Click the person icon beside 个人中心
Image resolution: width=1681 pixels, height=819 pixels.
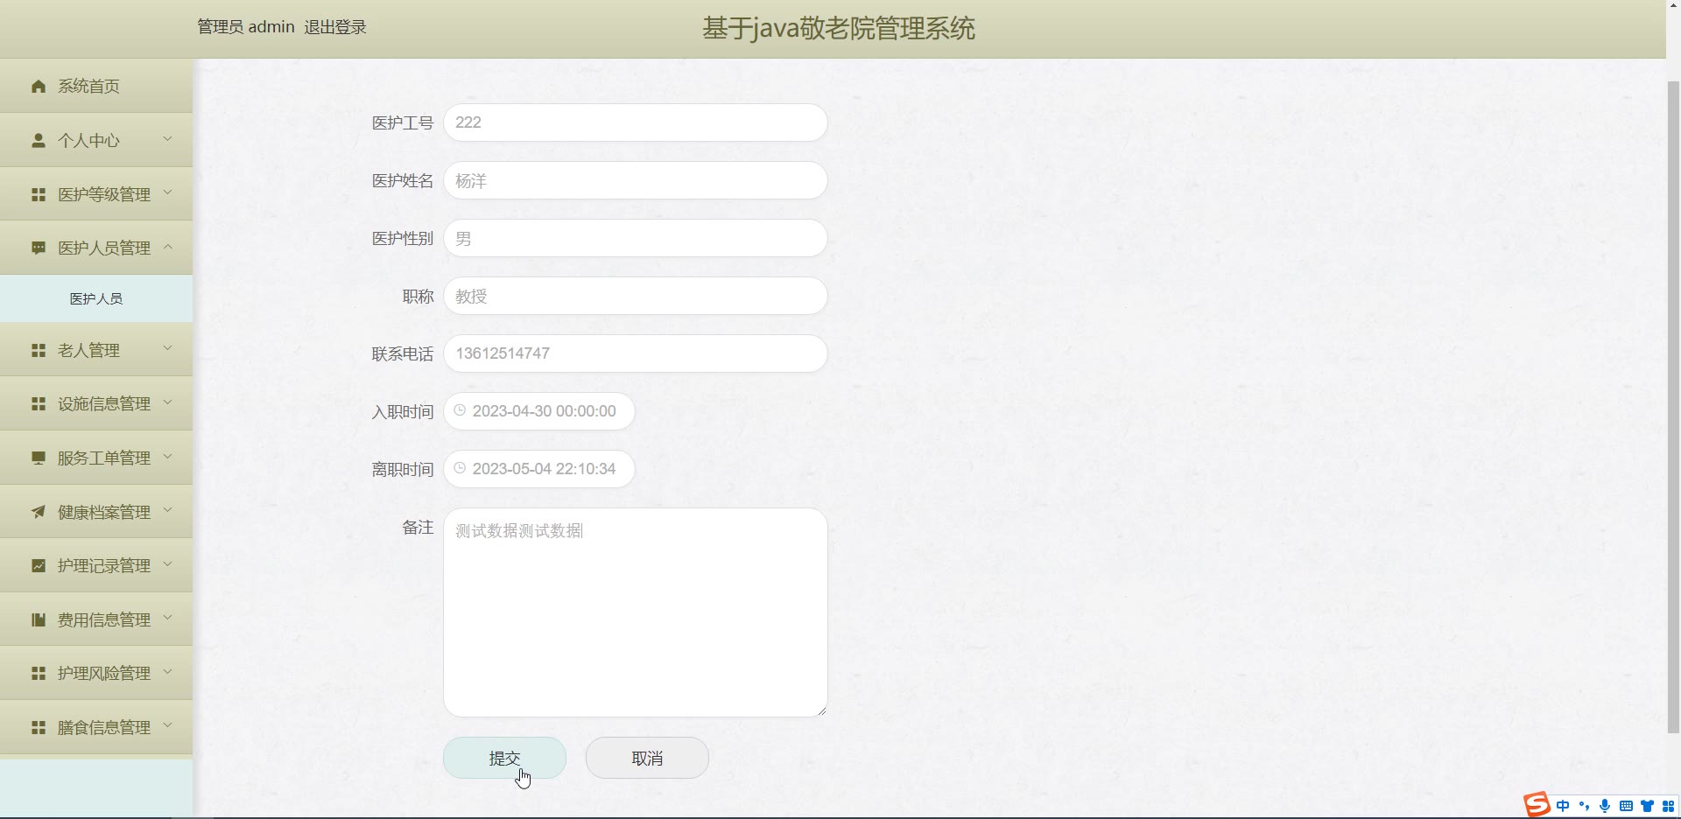(39, 140)
